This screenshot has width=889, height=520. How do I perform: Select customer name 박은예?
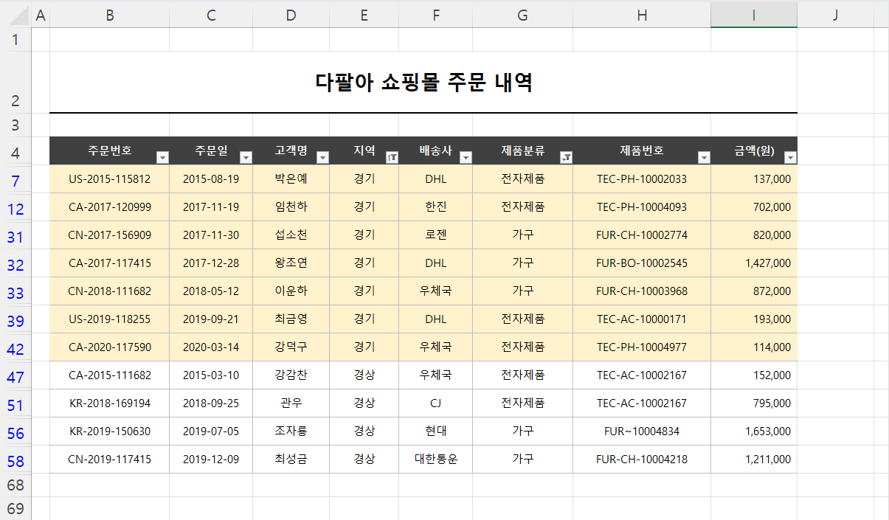(291, 179)
